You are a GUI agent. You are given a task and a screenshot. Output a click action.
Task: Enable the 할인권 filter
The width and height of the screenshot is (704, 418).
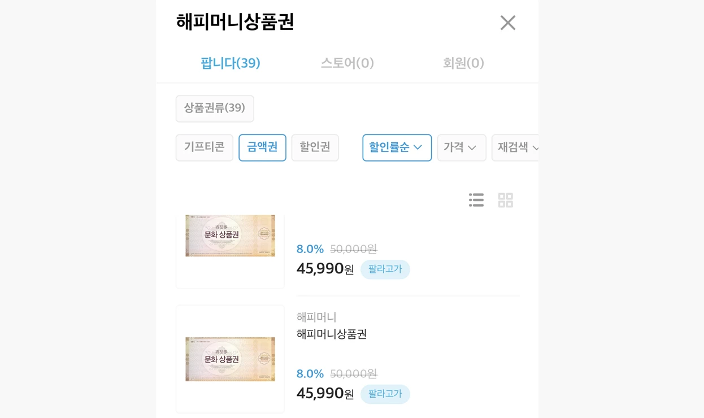click(315, 147)
